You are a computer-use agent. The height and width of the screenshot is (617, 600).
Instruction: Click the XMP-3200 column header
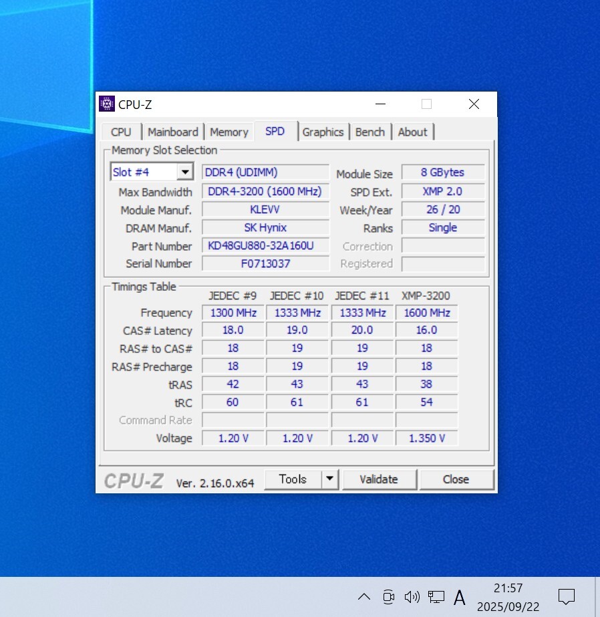pos(426,295)
